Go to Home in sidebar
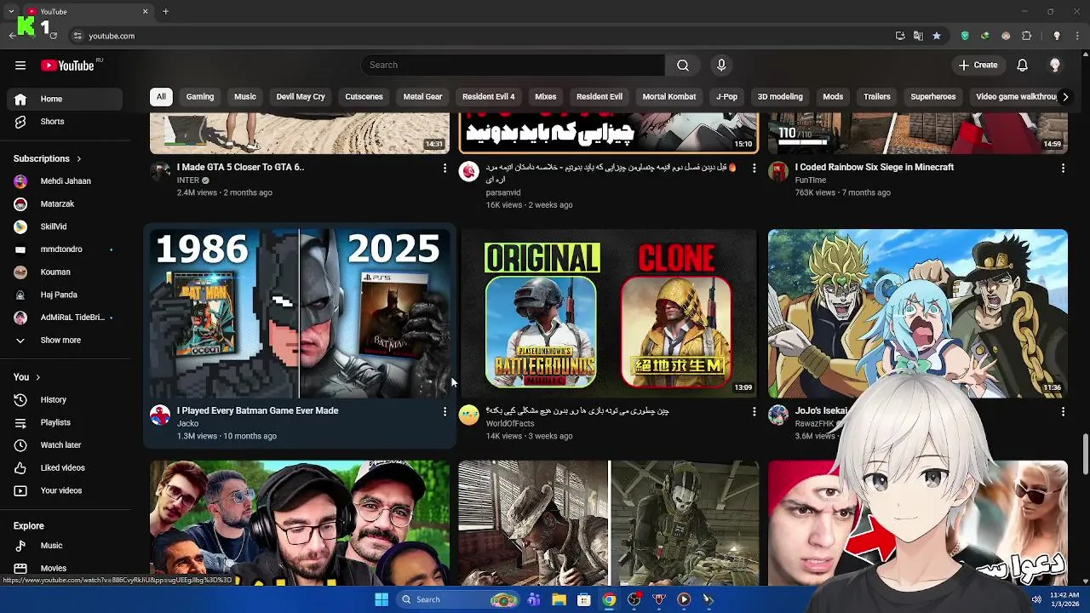1090x613 pixels. [65, 99]
